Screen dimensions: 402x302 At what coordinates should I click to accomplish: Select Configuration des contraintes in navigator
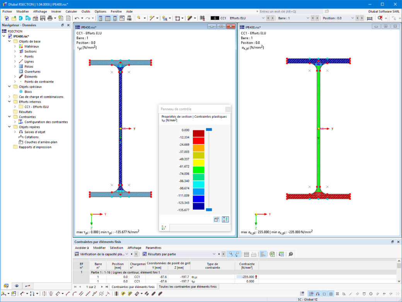[x=46, y=122]
